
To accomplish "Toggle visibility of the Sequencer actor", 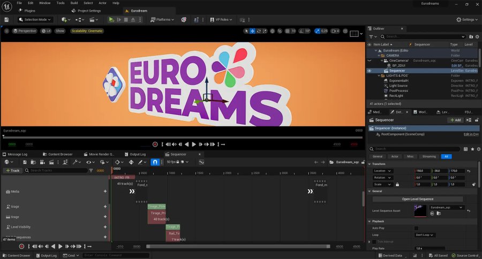I will tap(369, 71).
